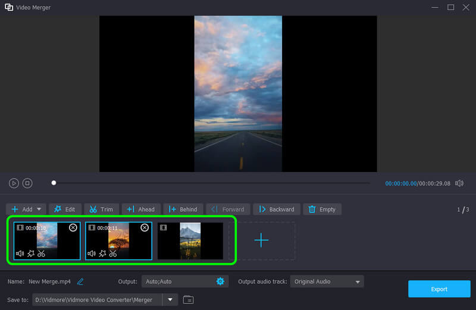476x310 pixels.
Task: Click the Backward toolbar button
Action: [x=276, y=209]
